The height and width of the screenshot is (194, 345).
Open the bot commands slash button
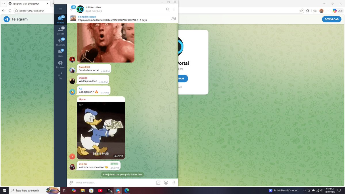[158, 183]
